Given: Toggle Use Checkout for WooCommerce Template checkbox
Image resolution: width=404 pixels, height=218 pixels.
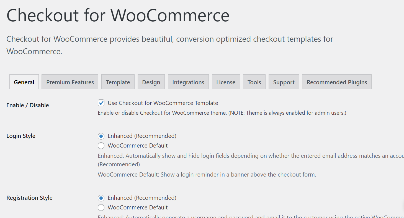Looking at the screenshot, I should point(101,103).
